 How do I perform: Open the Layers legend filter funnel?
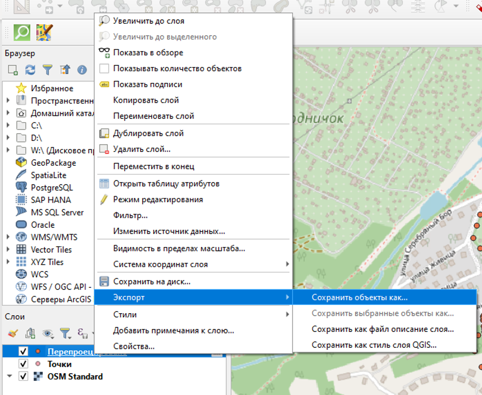click(65, 333)
